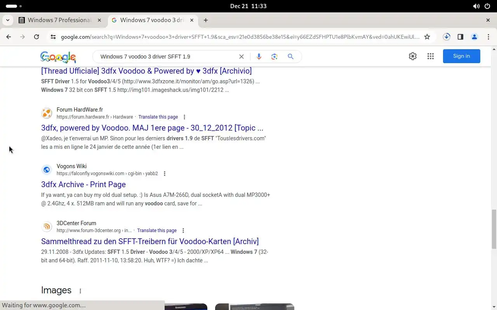Screen dimensions: 497x310
Task: Open a new browser tab
Action: coord(206,20)
